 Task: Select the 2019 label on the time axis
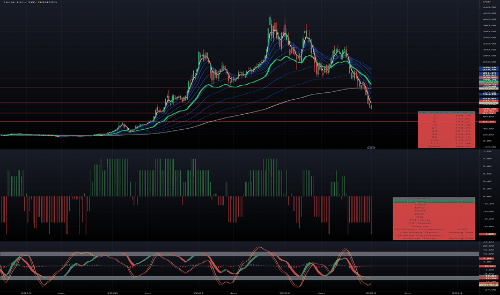pos(26,293)
